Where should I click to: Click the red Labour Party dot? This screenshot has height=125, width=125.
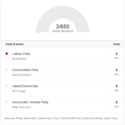(7, 53)
